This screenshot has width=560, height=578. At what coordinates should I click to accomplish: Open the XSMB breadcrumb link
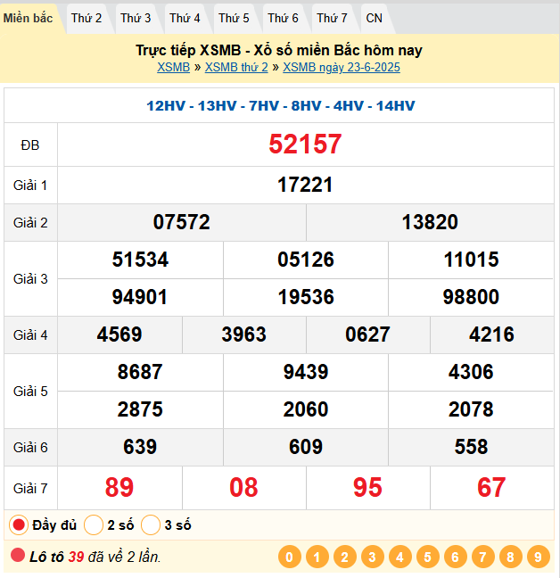point(173,68)
